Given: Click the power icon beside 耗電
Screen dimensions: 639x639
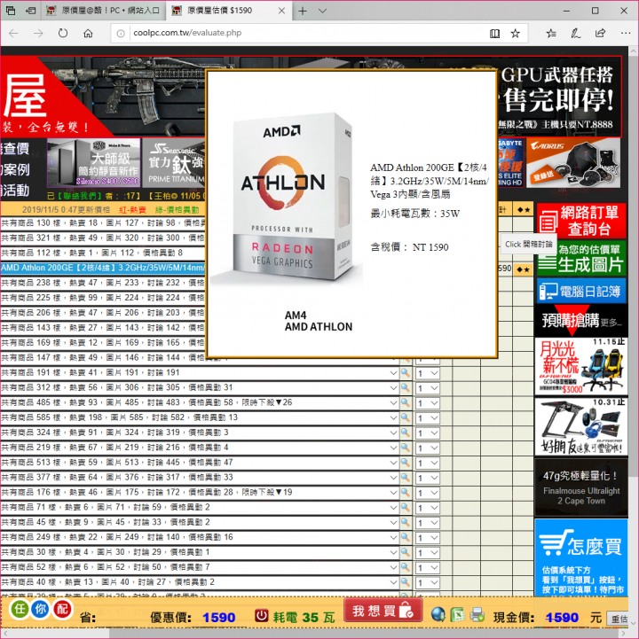Looking at the screenshot, I should click(x=262, y=615).
